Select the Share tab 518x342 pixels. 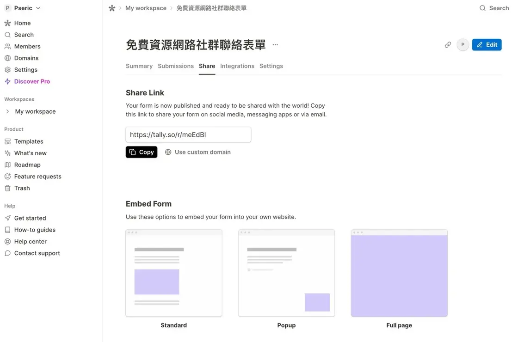[207, 66]
